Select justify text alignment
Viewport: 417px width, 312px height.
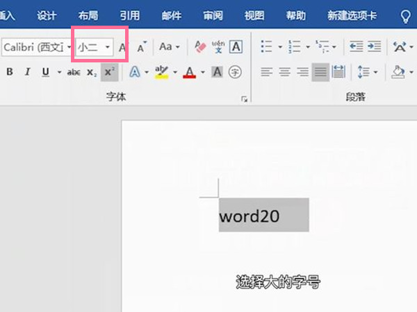coord(320,72)
